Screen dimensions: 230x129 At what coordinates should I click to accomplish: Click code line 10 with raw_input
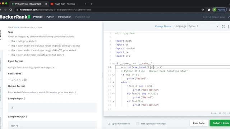coord(142,67)
